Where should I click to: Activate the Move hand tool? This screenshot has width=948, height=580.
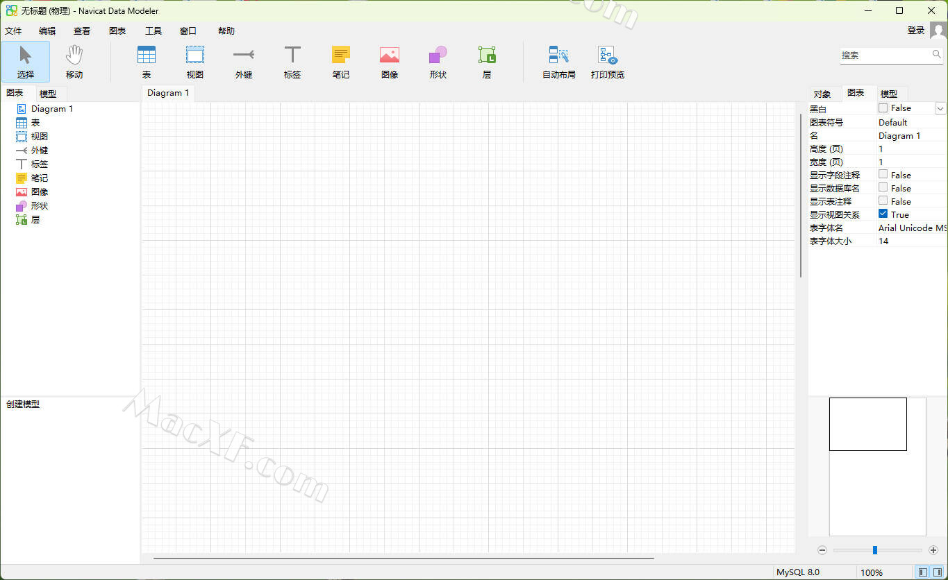tap(74, 61)
